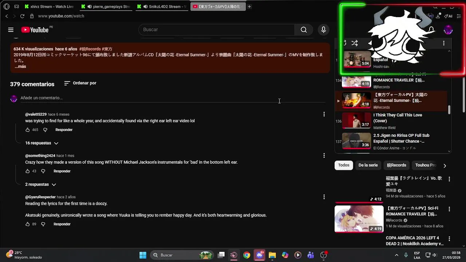Focus the Buscar search input on YouTube
The height and width of the screenshot is (262, 466).
[x=217, y=30]
